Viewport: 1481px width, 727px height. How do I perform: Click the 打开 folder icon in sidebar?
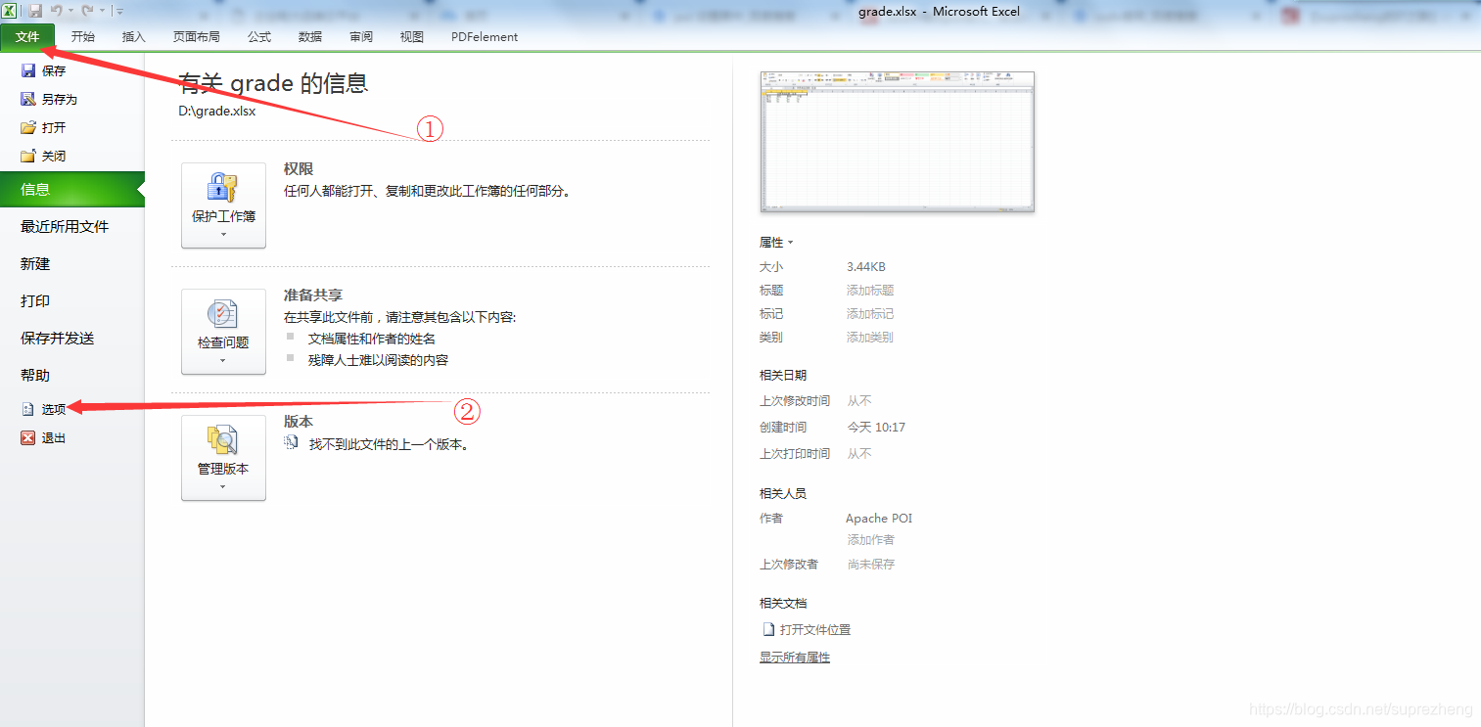(x=28, y=127)
